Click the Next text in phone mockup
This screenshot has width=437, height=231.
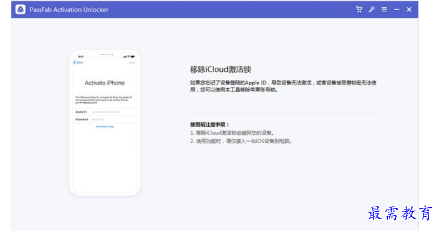(x=132, y=63)
